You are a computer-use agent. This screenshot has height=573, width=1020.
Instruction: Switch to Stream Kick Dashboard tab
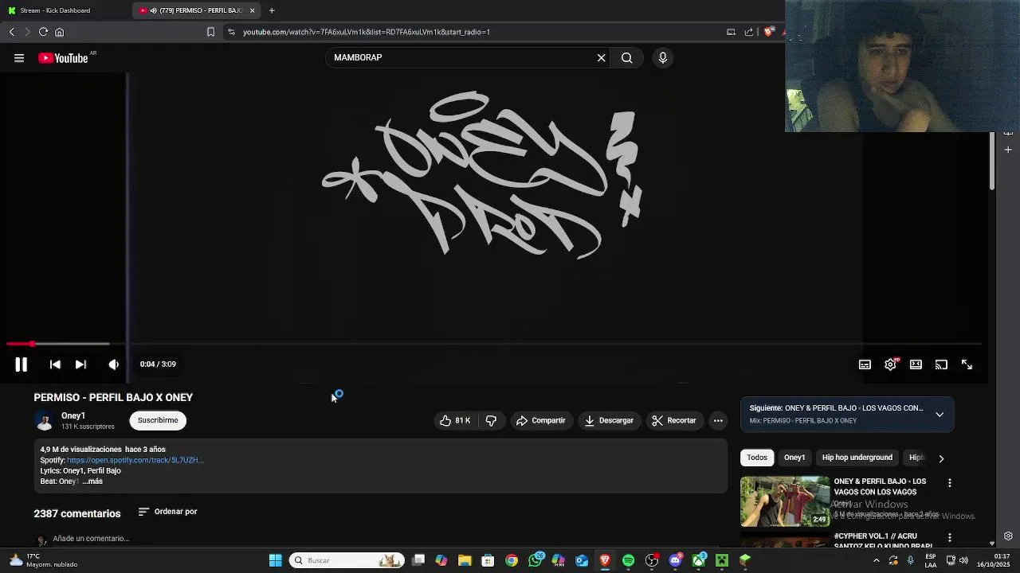[64, 10]
